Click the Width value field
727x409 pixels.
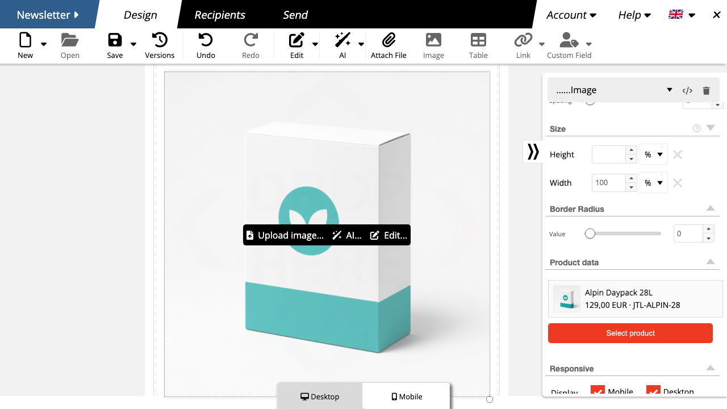tap(608, 183)
